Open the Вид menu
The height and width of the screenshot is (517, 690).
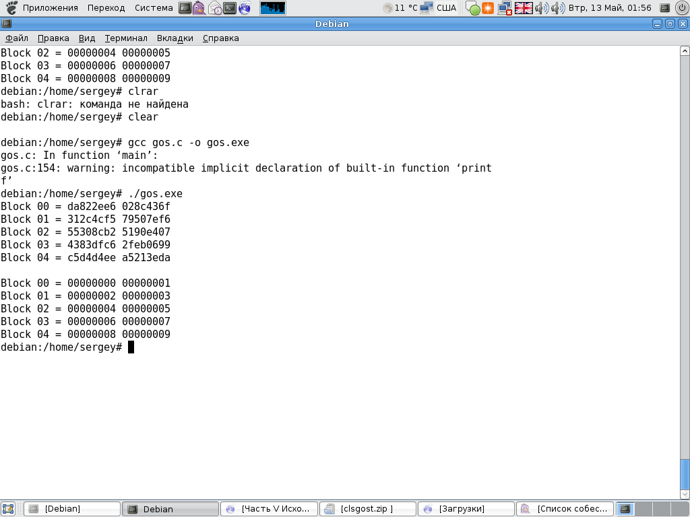[87, 38]
